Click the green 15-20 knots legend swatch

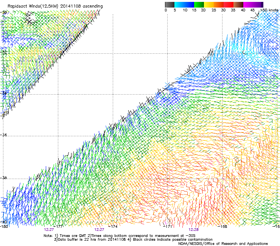click(x=199, y=5)
